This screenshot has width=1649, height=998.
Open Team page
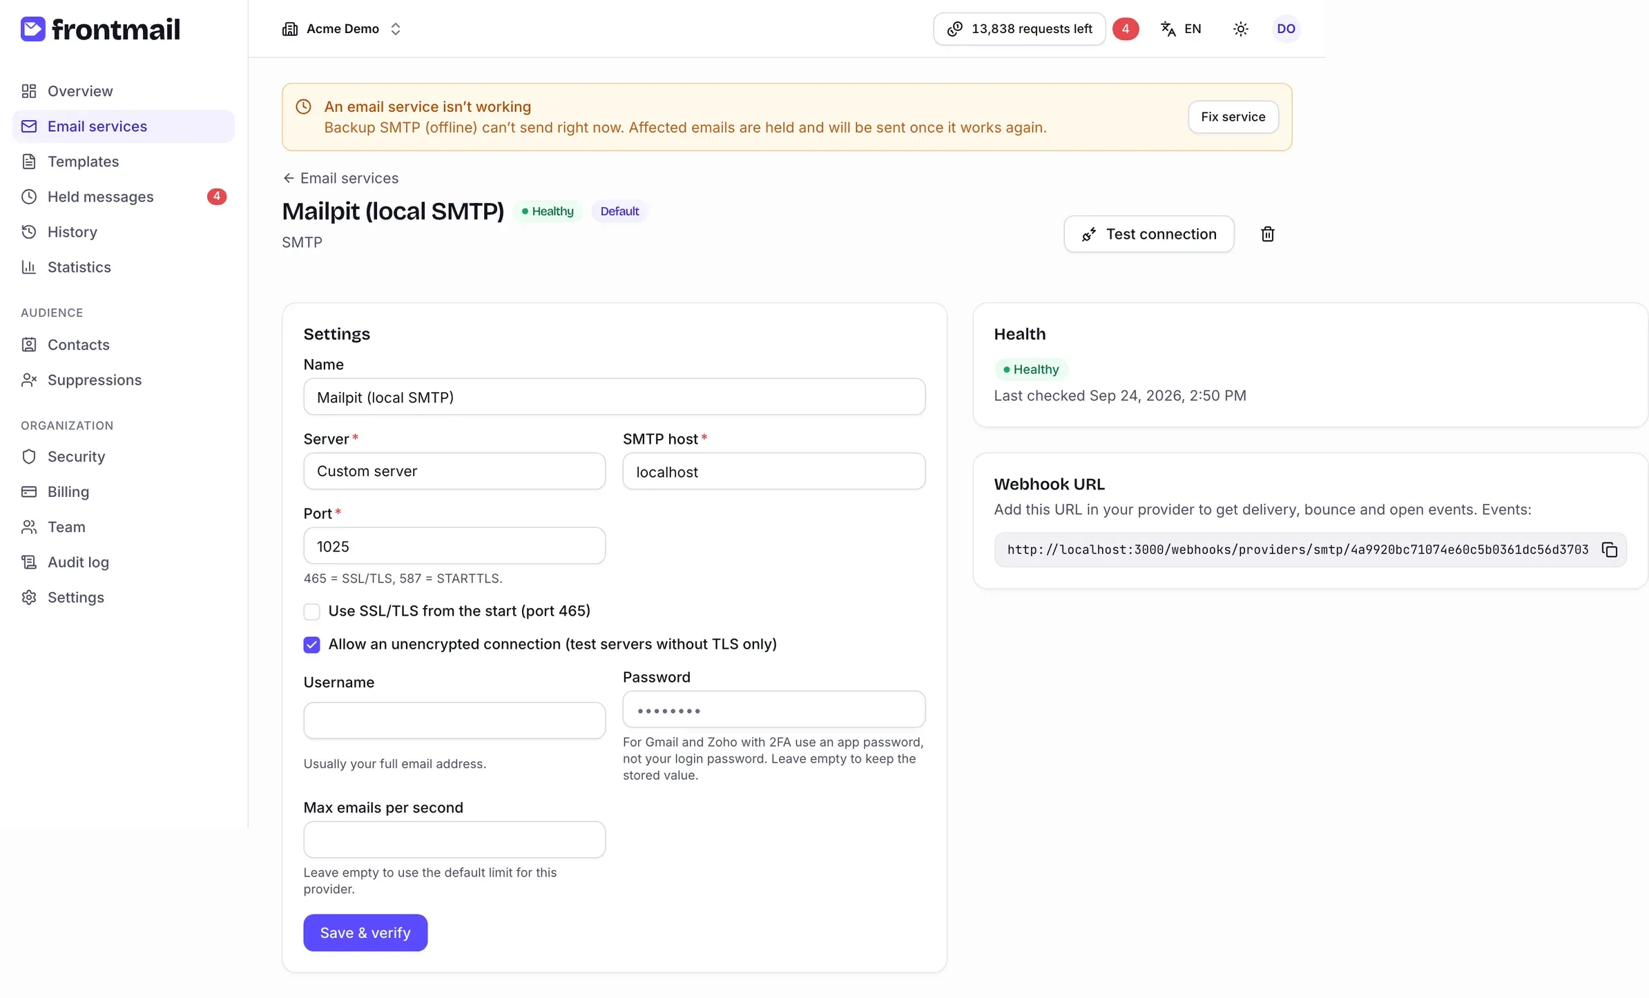click(x=124, y=527)
